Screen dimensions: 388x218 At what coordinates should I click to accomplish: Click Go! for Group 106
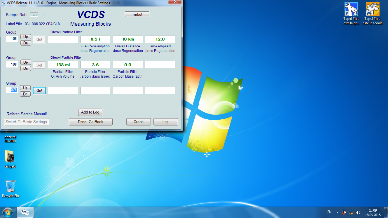(39, 39)
